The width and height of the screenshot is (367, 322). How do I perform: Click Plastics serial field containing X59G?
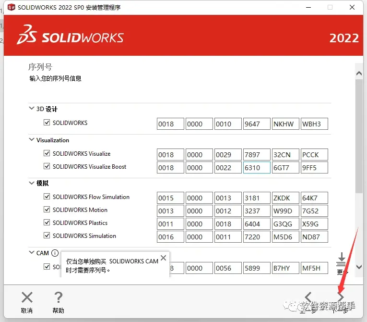(x=314, y=224)
